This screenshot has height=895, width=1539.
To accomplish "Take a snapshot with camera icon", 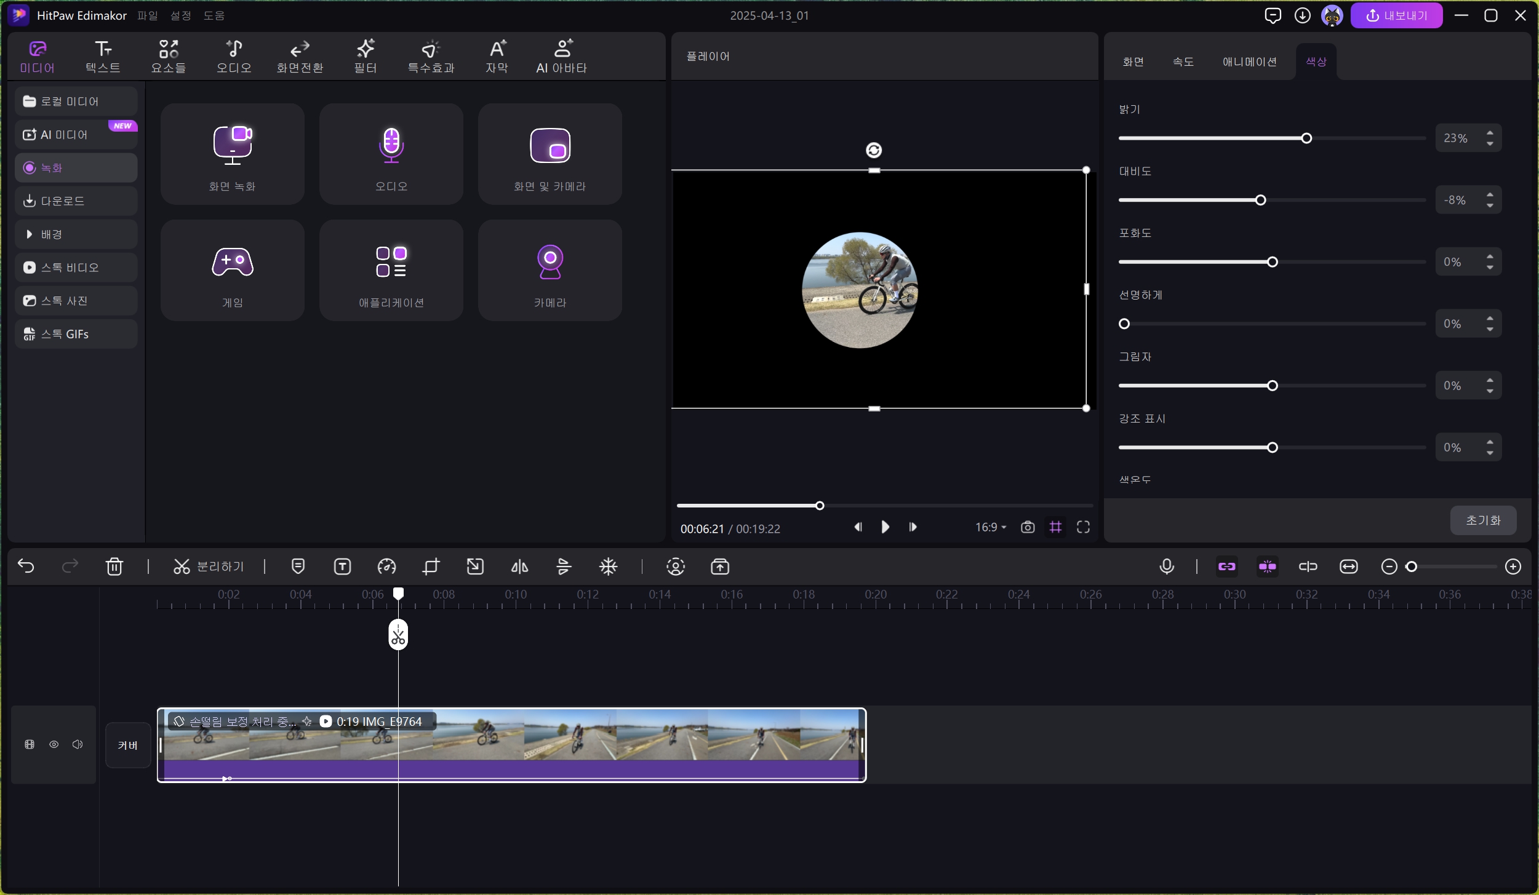I will click(1027, 527).
